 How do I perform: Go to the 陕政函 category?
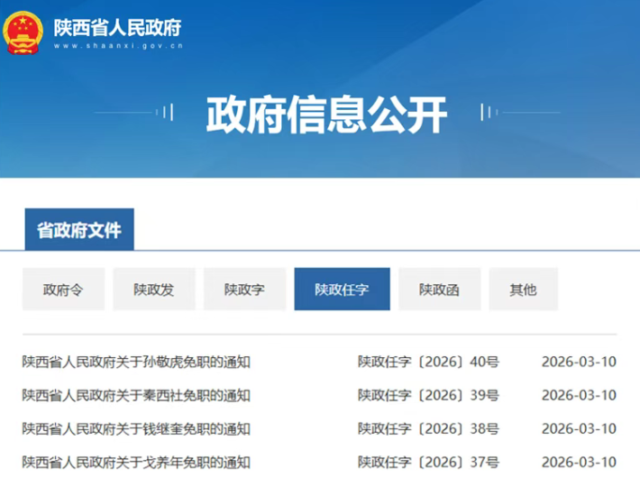pyautogui.click(x=439, y=290)
